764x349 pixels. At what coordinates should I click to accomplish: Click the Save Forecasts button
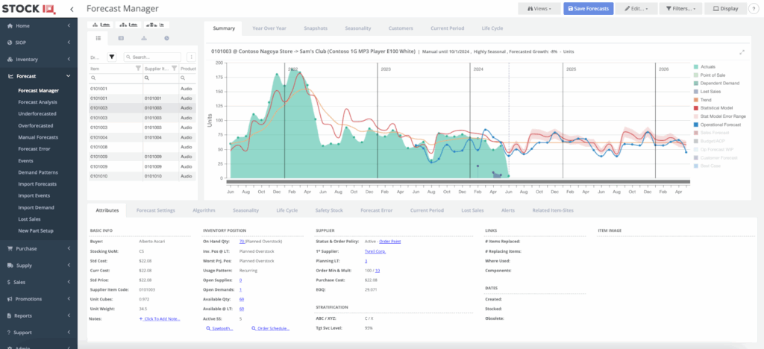coord(589,9)
